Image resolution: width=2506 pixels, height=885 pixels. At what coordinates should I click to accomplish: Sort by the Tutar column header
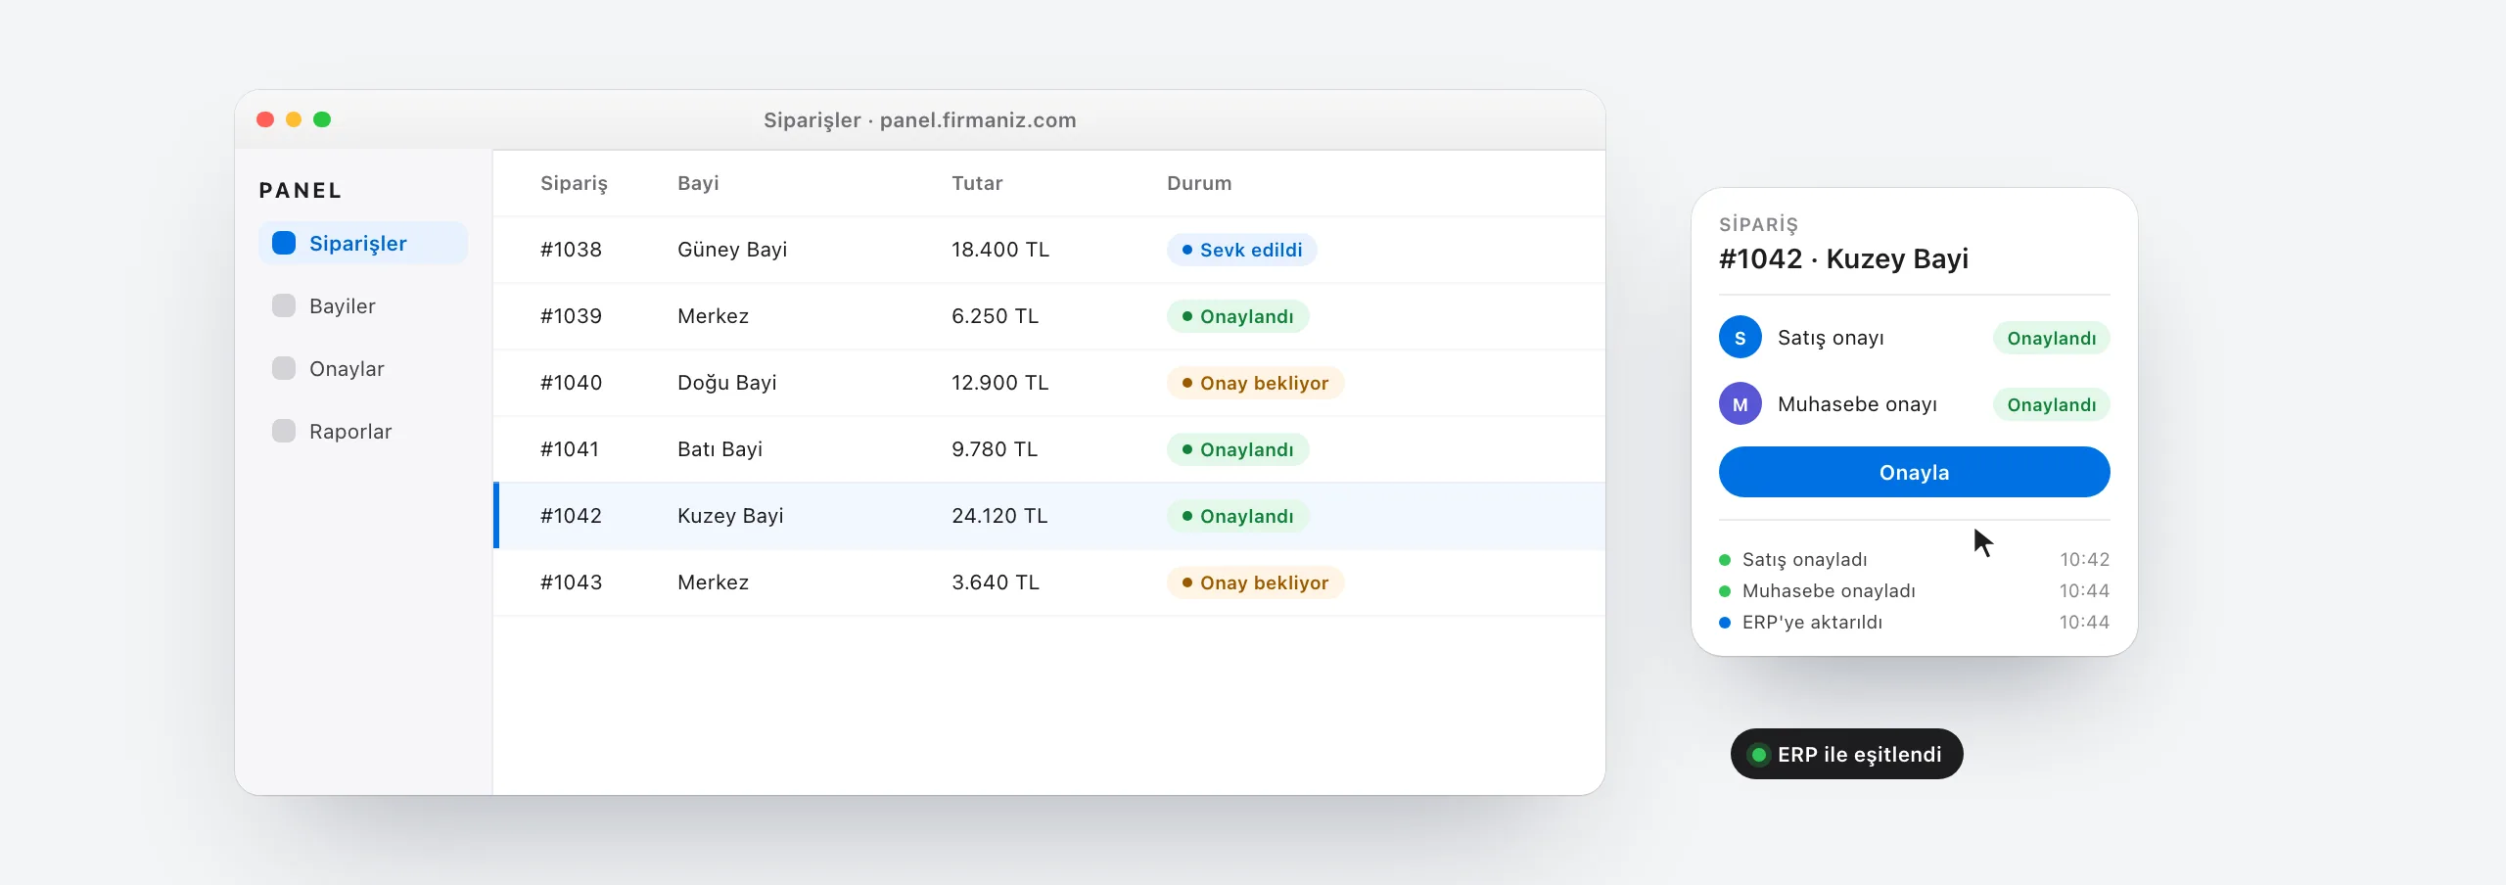977,183
